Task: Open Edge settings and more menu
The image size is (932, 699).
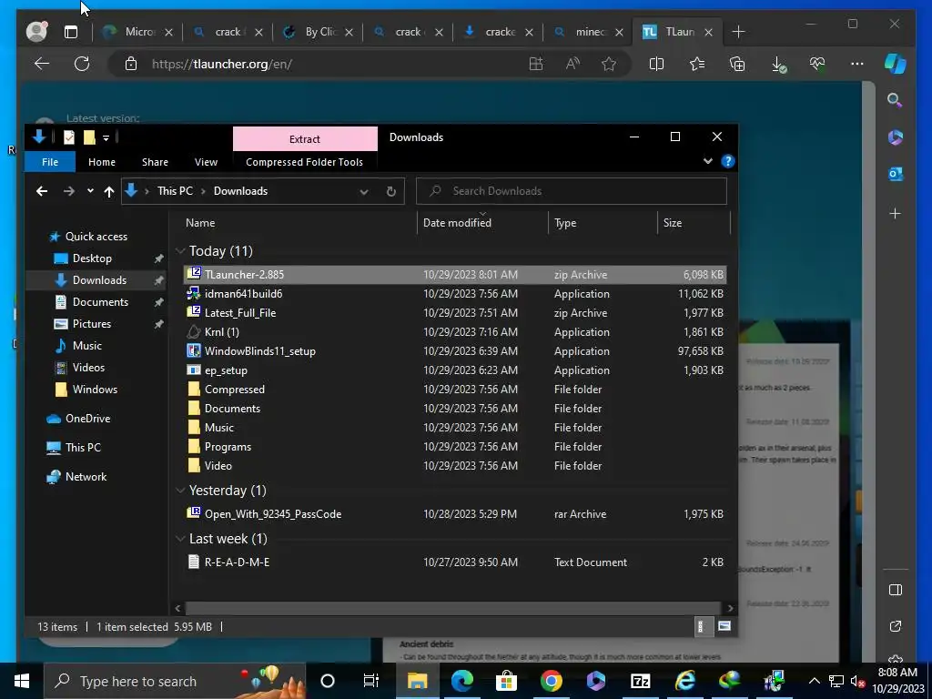Action: pos(857,64)
